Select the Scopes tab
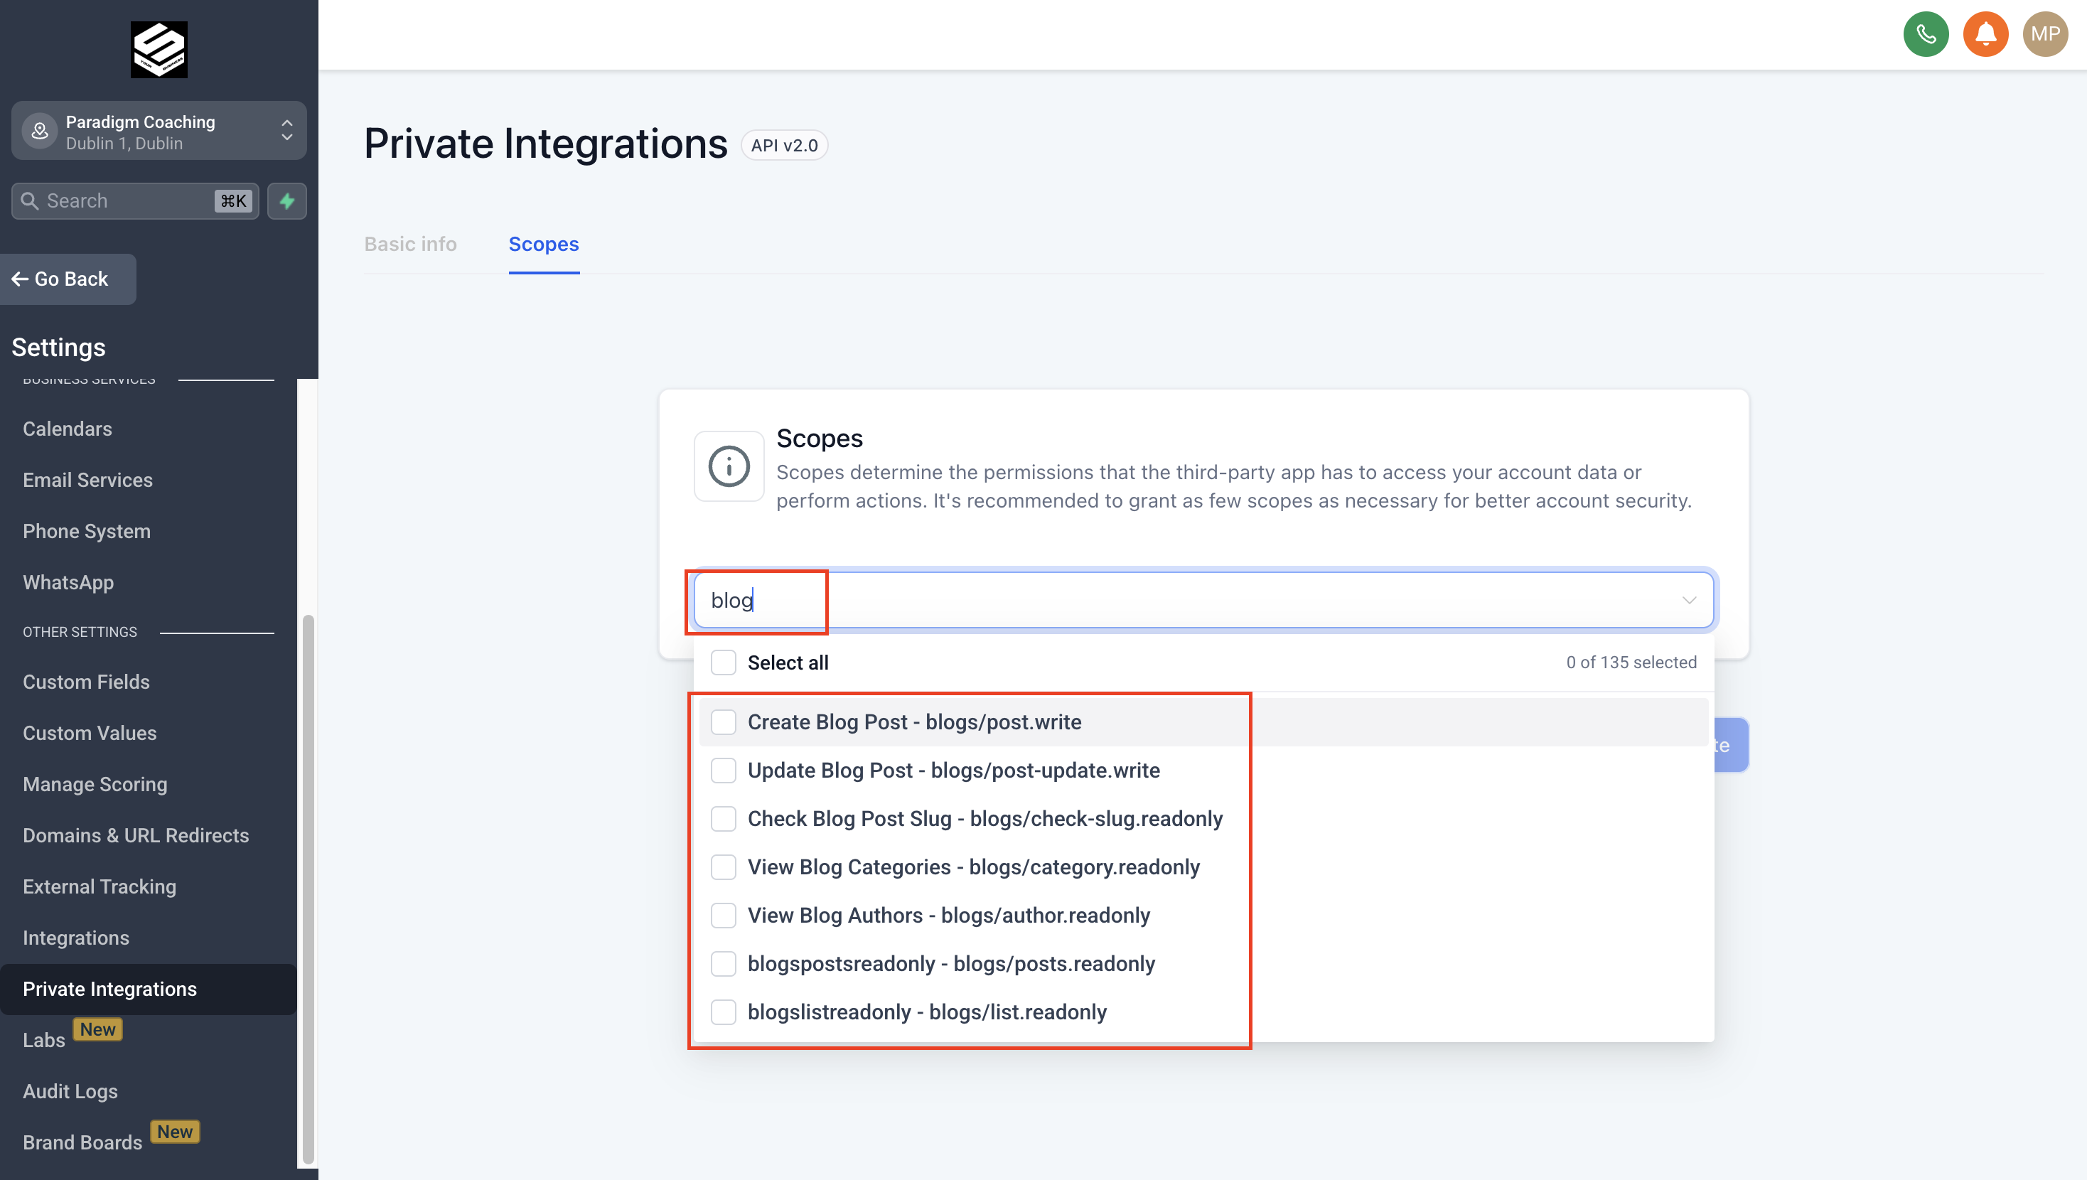 (544, 244)
